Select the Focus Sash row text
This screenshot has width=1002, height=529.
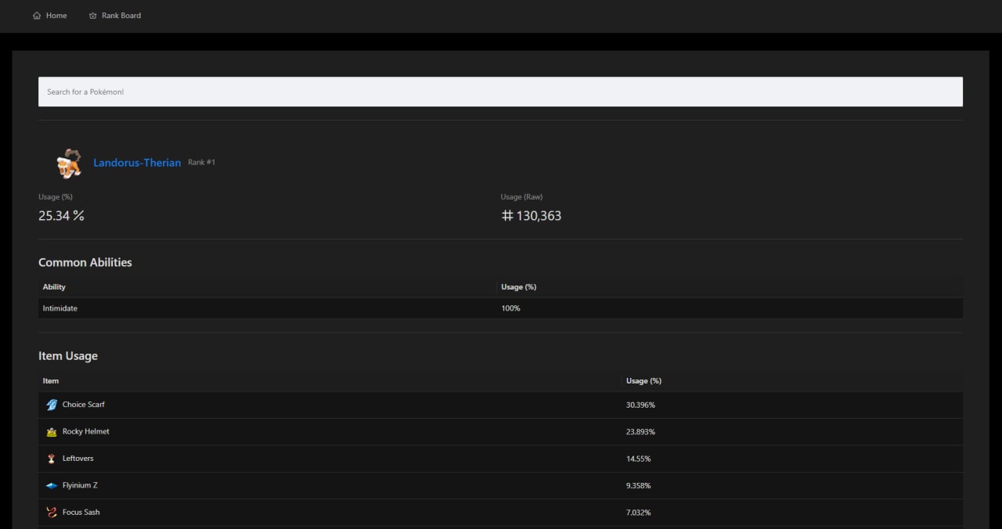pos(81,513)
